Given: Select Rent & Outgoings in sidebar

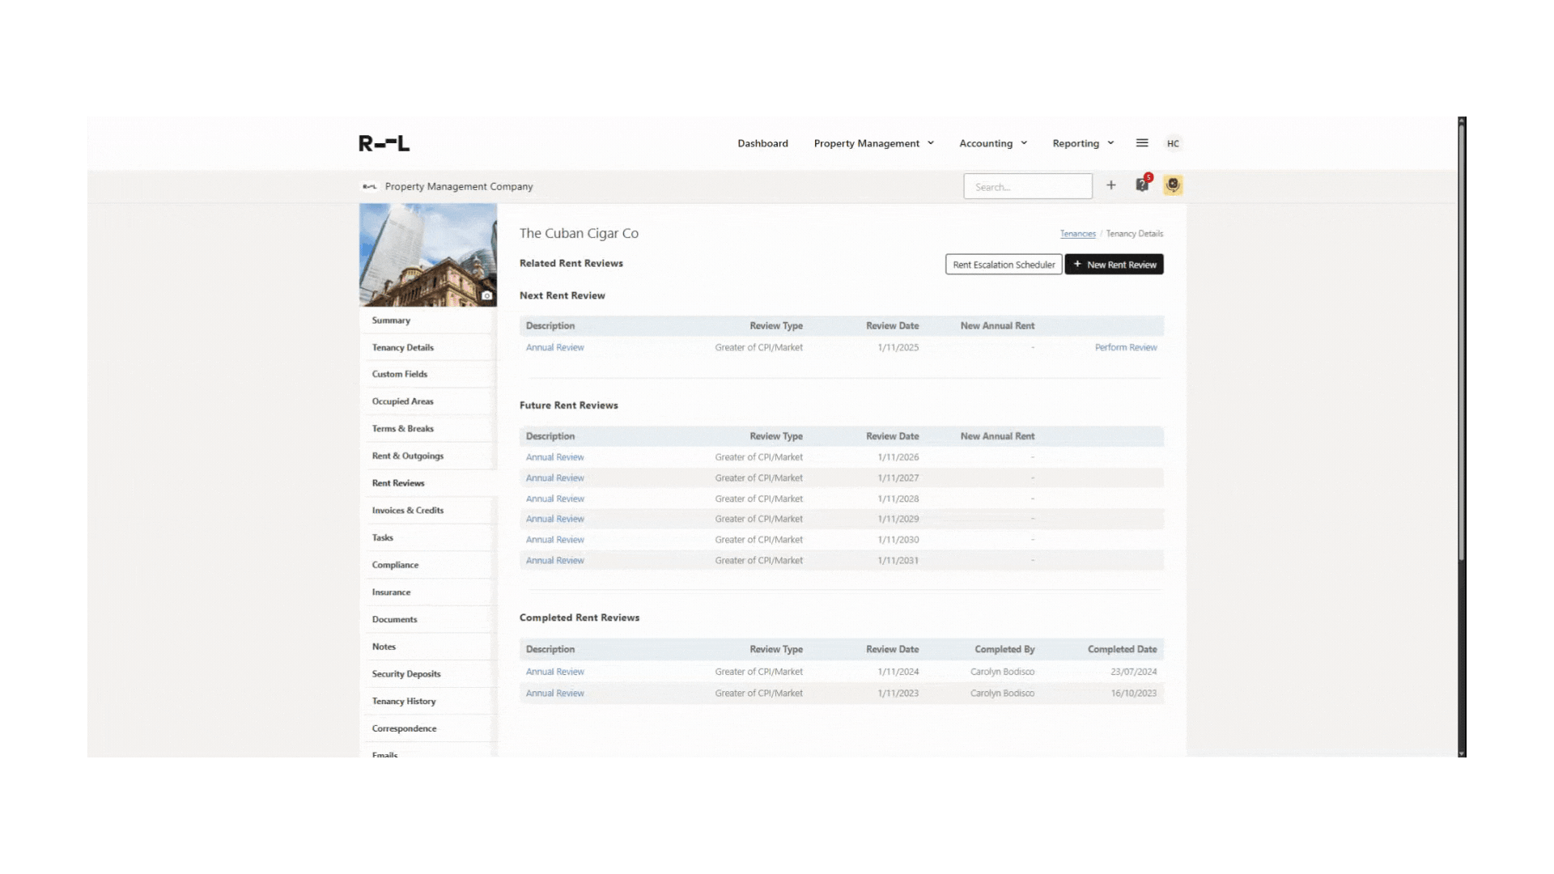Looking at the screenshot, I should [407, 456].
